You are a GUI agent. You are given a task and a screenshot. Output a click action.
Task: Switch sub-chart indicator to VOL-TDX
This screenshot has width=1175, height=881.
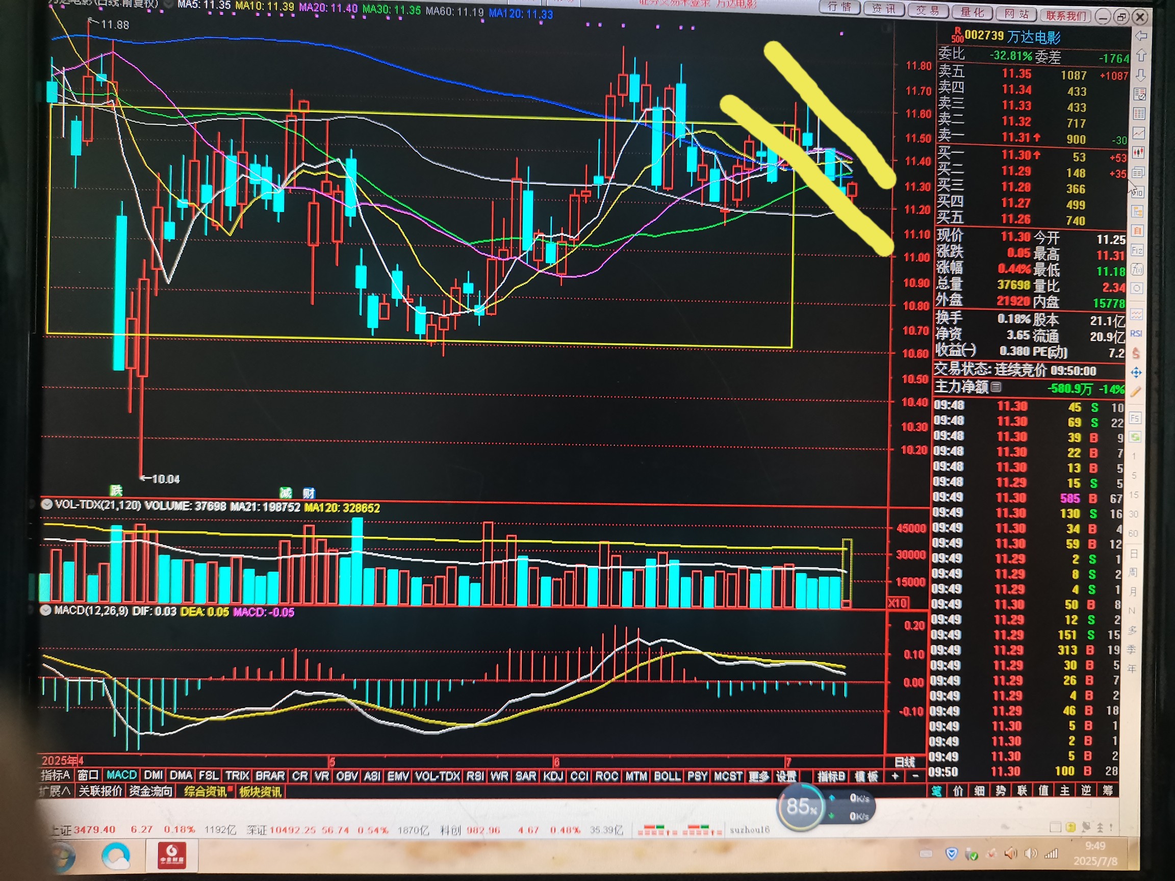click(x=437, y=776)
